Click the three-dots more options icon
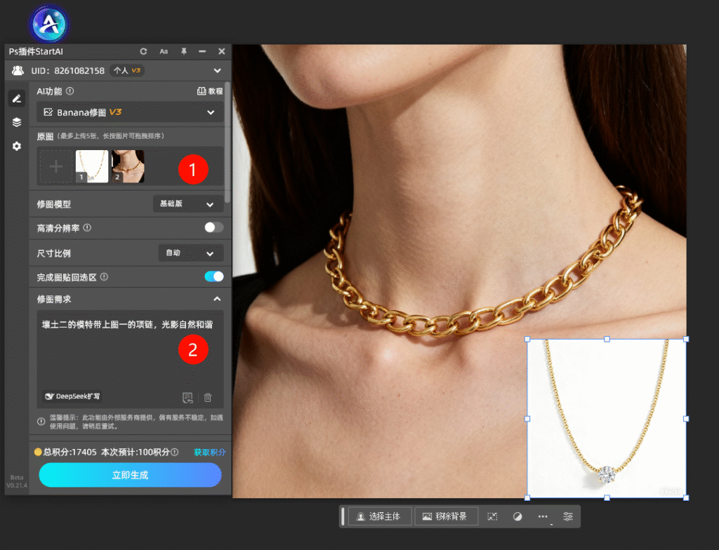 click(543, 516)
